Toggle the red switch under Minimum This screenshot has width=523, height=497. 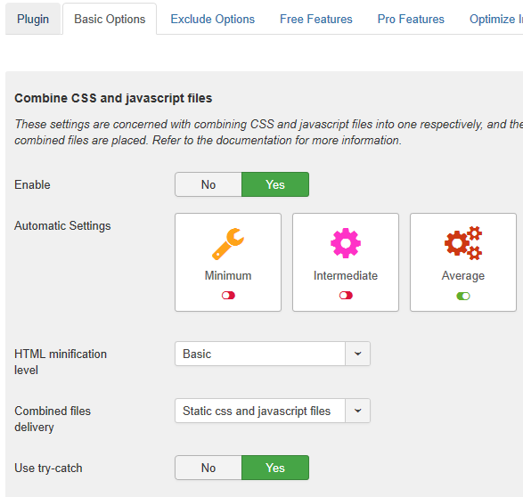pos(228,296)
